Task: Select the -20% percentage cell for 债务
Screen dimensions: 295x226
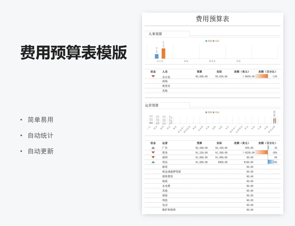Action: (x=274, y=153)
